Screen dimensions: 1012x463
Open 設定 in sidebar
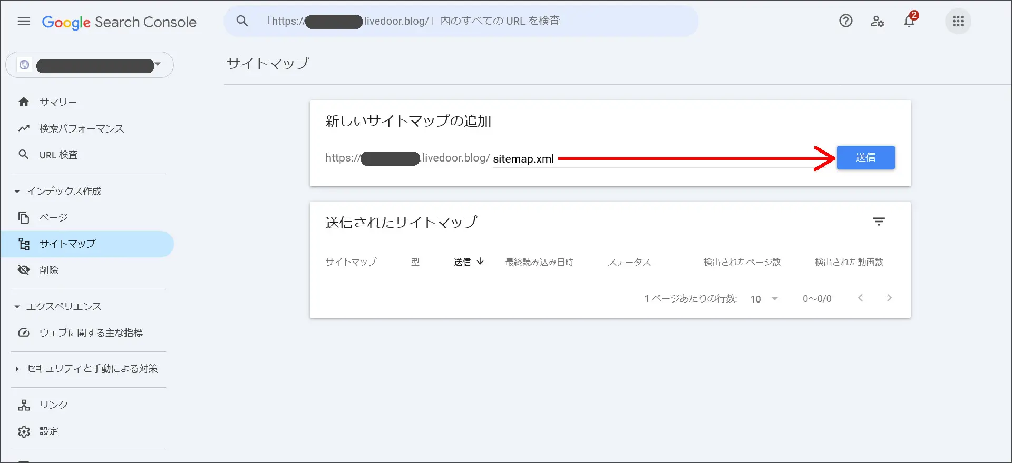coord(49,431)
